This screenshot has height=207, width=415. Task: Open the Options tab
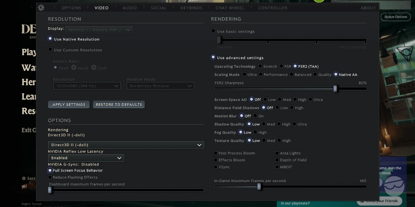click(71, 8)
